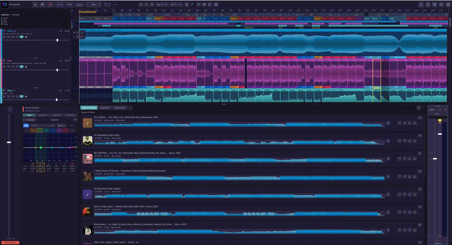Switch to the Instrument tab

coord(43,115)
